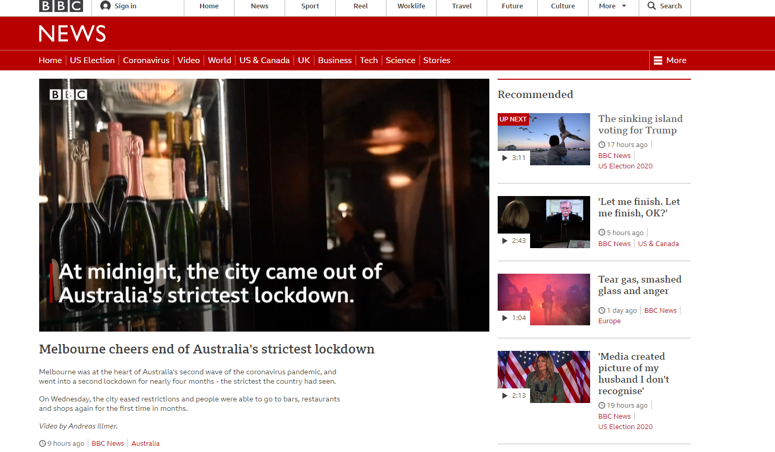Play the 1:04 tear gas video
This screenshot has height=452, width=775.
[544, 299]
